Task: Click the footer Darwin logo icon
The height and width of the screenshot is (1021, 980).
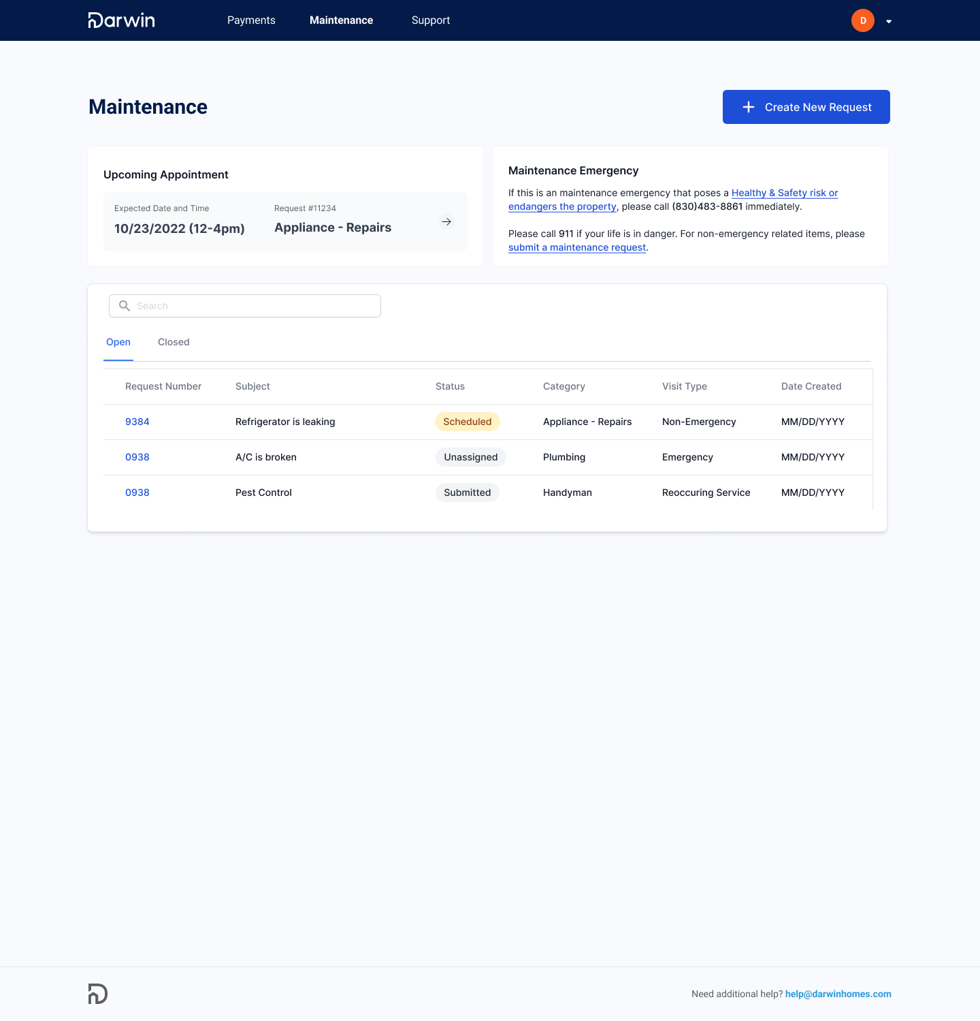Action: pos(98,994)
